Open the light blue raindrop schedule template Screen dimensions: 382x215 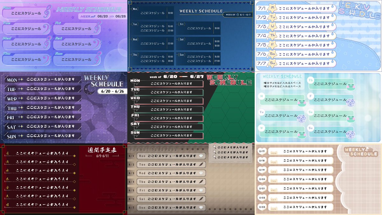(x=318, y=36)
